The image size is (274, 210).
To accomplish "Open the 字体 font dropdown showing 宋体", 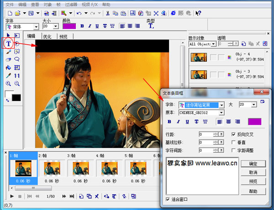I will (36, 27).
